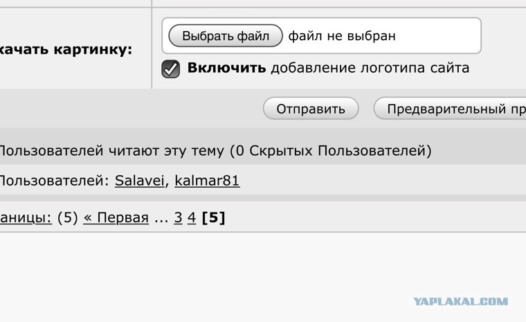Click the "картинку:" upload label
The image size is (526, 322).
pos(93,50)
